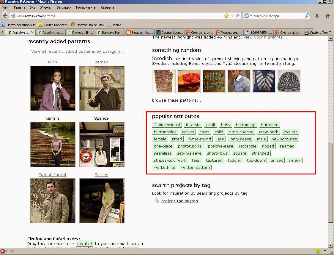Click the Bergen croquet mallet photo
The height and width of the screenshot is (255, 334).
(x=102, y=88)
